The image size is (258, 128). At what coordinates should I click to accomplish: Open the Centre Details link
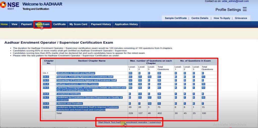[x=200, y=18]
